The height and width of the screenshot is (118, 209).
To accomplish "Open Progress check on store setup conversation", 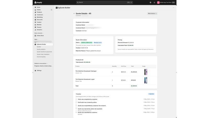I will [43, 66].
